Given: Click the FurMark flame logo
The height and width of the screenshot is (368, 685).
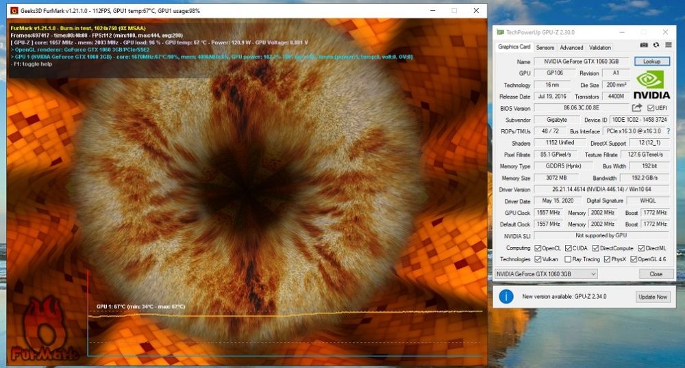Looking at the screenshot, I should (x=44, y=329).
